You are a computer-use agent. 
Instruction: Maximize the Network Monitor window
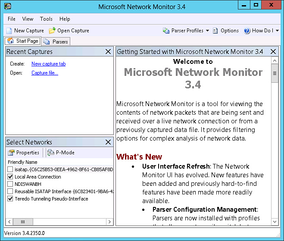pyautogui.click(x=256, y=5)
